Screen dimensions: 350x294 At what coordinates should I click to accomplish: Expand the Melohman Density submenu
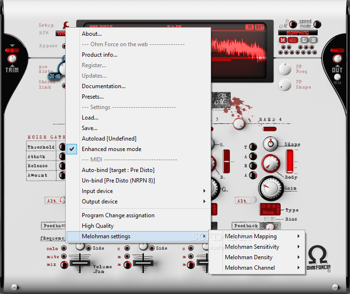pos(257,257)
